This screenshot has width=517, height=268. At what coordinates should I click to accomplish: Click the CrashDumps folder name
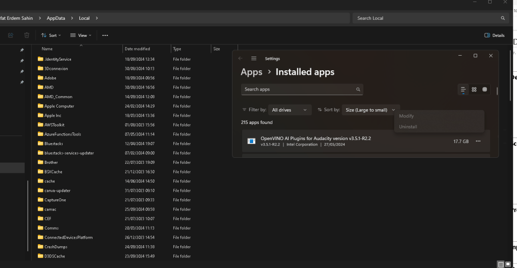[x=56, y=247]
